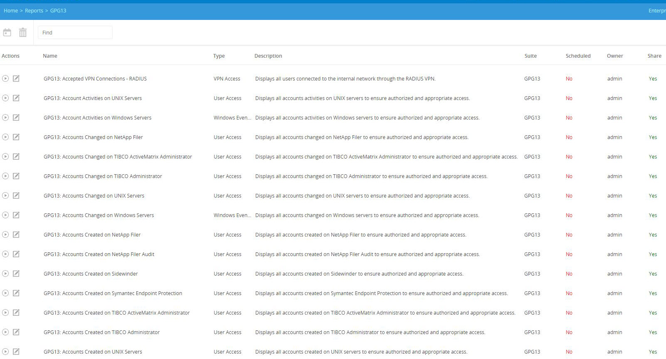Click the GPG13 breadcrumb item
666x359 pixels.
coord(58,11)
